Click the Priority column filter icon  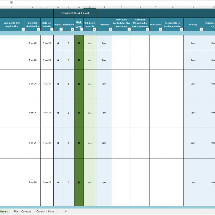pos(200,30)
